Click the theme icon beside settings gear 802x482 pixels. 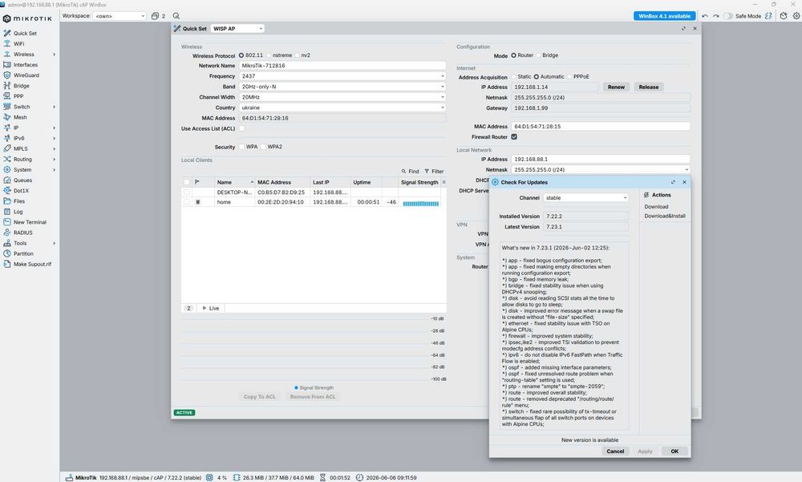click(783, 16)
